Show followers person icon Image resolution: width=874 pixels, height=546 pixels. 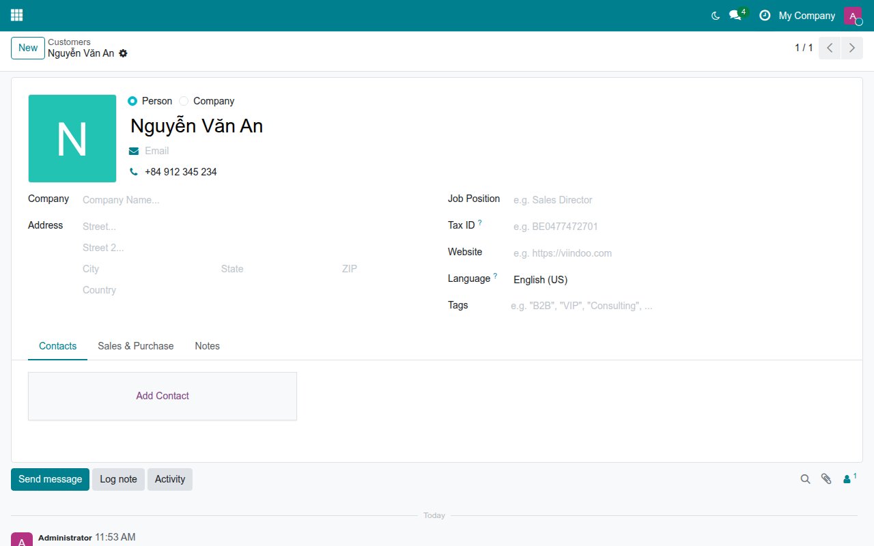point(849,478)
